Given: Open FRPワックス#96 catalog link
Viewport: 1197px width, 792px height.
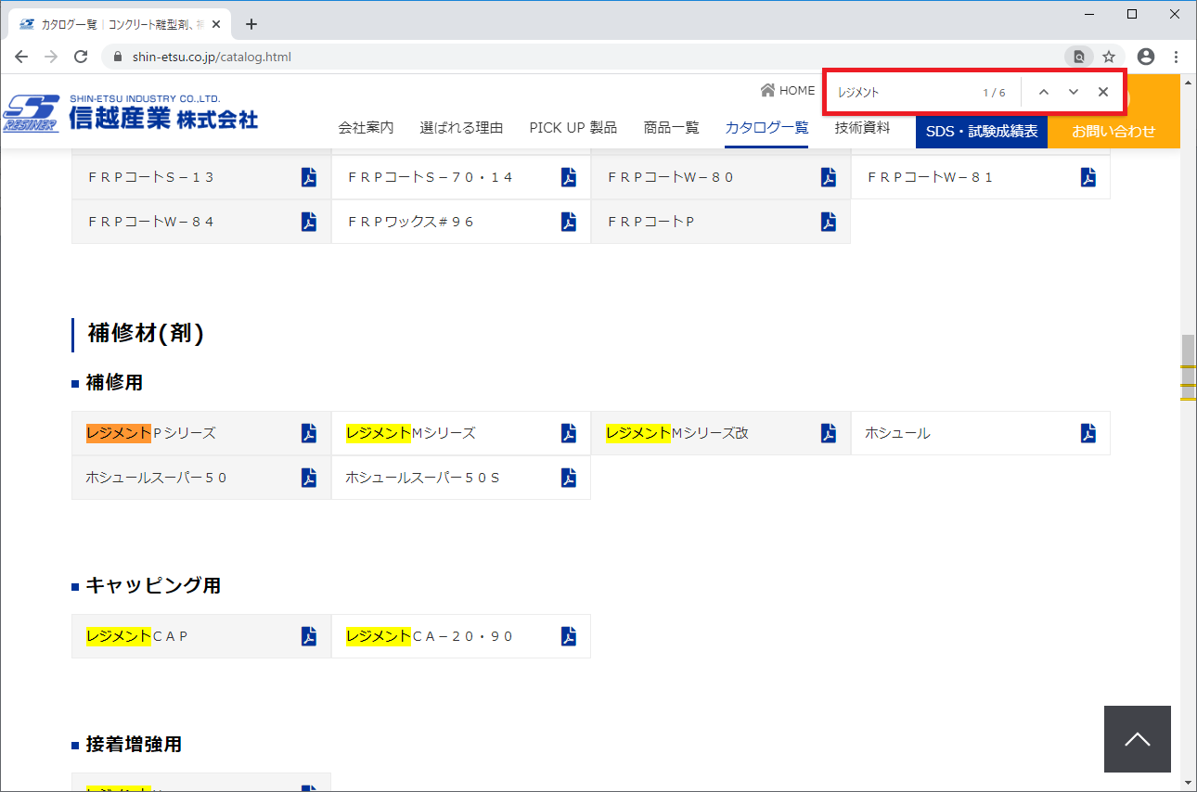Looking at the screenshot, I should (x=461, y=222).
